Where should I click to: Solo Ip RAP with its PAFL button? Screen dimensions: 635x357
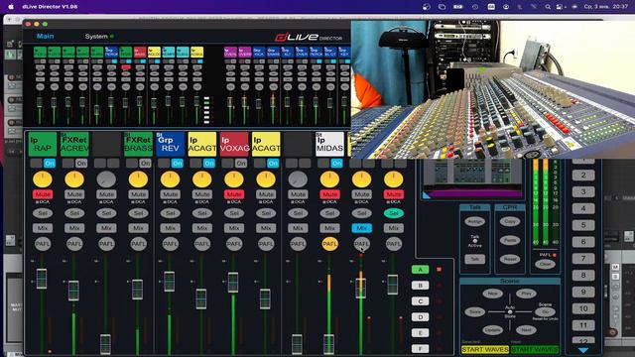coord(43,244)
